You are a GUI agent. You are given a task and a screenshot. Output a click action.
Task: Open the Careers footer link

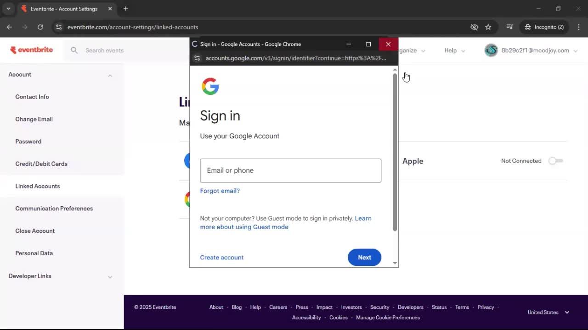click(278, 307)
